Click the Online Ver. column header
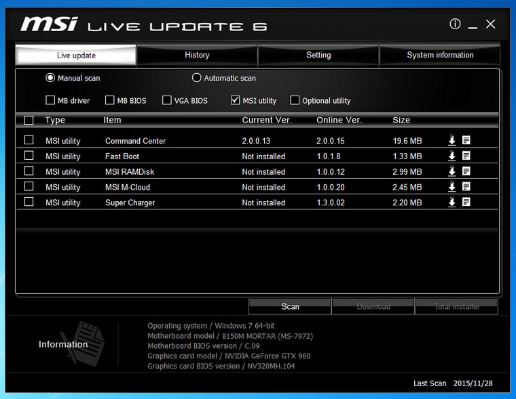This screenshot has height=399, width=516. click(339, 120)
